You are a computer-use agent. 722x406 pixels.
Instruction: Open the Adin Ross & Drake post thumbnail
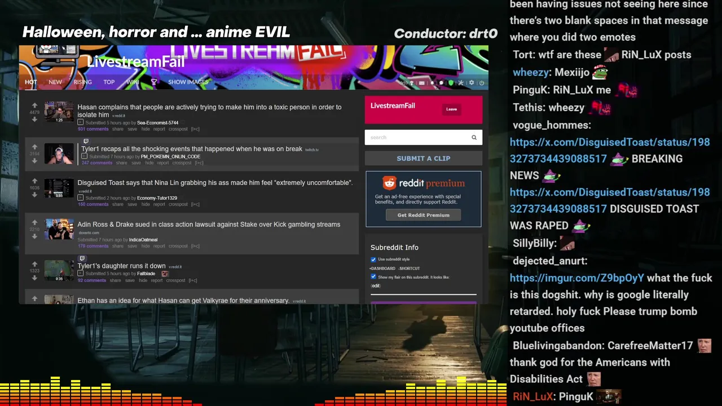click(59, 230)
